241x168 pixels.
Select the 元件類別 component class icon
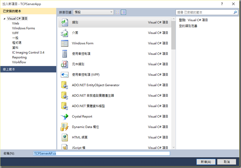[65, 64]
